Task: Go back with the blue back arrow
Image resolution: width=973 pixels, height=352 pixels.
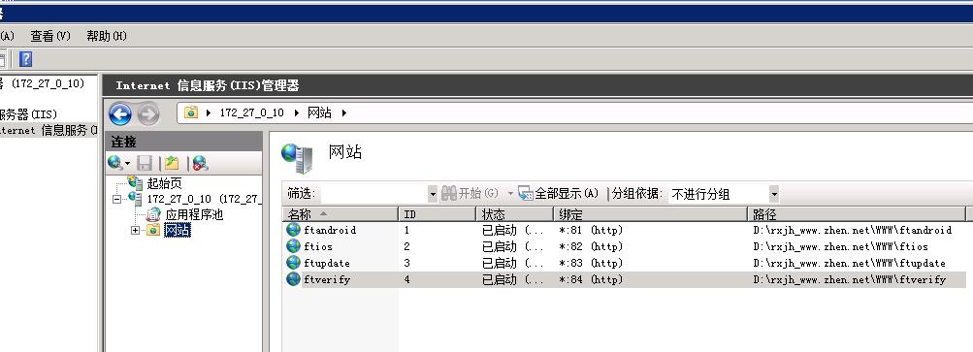Action: 119,114
